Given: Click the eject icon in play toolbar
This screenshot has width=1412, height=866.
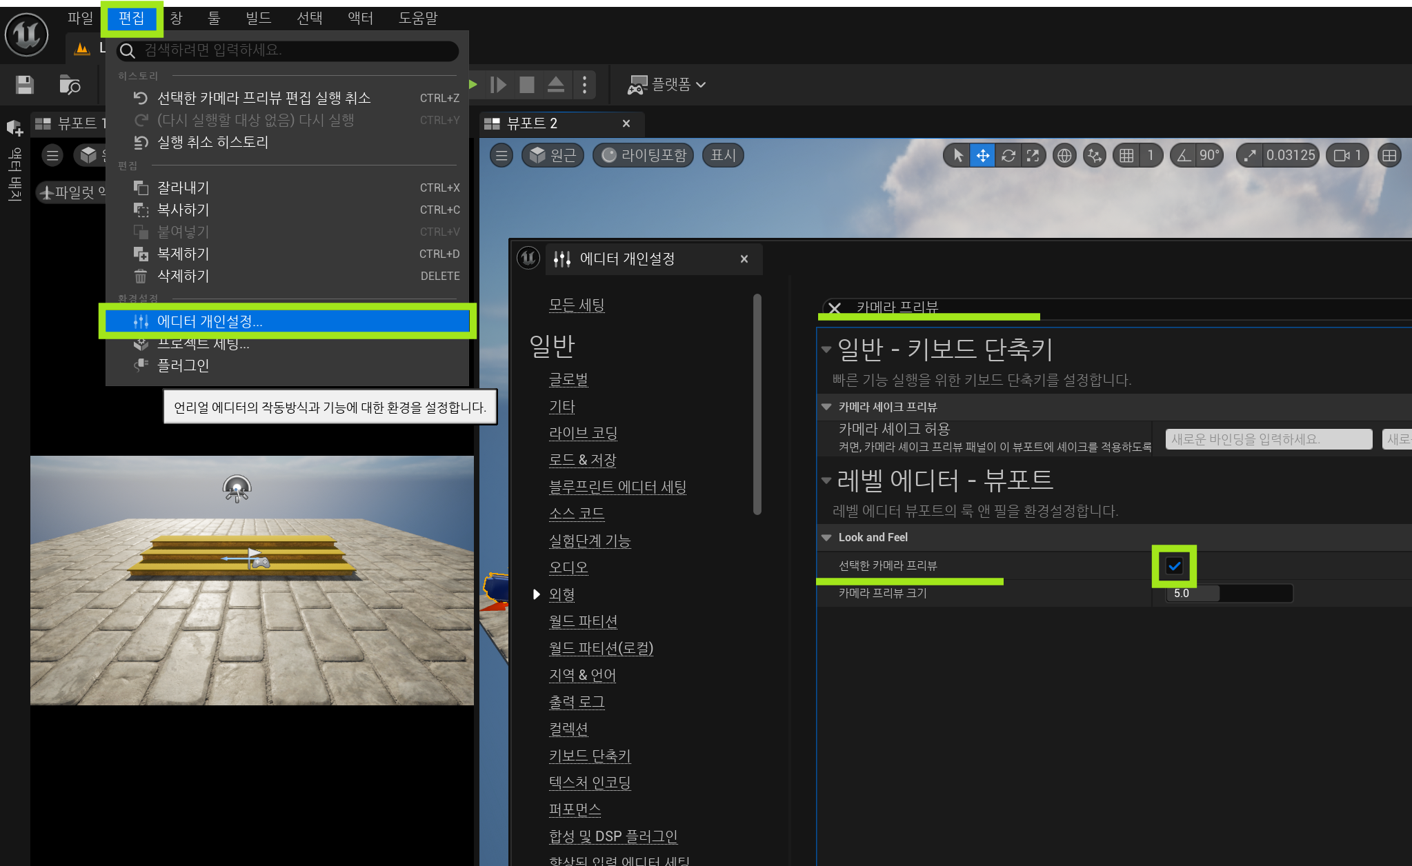Looking at the screenshot, I should (556, 85).
